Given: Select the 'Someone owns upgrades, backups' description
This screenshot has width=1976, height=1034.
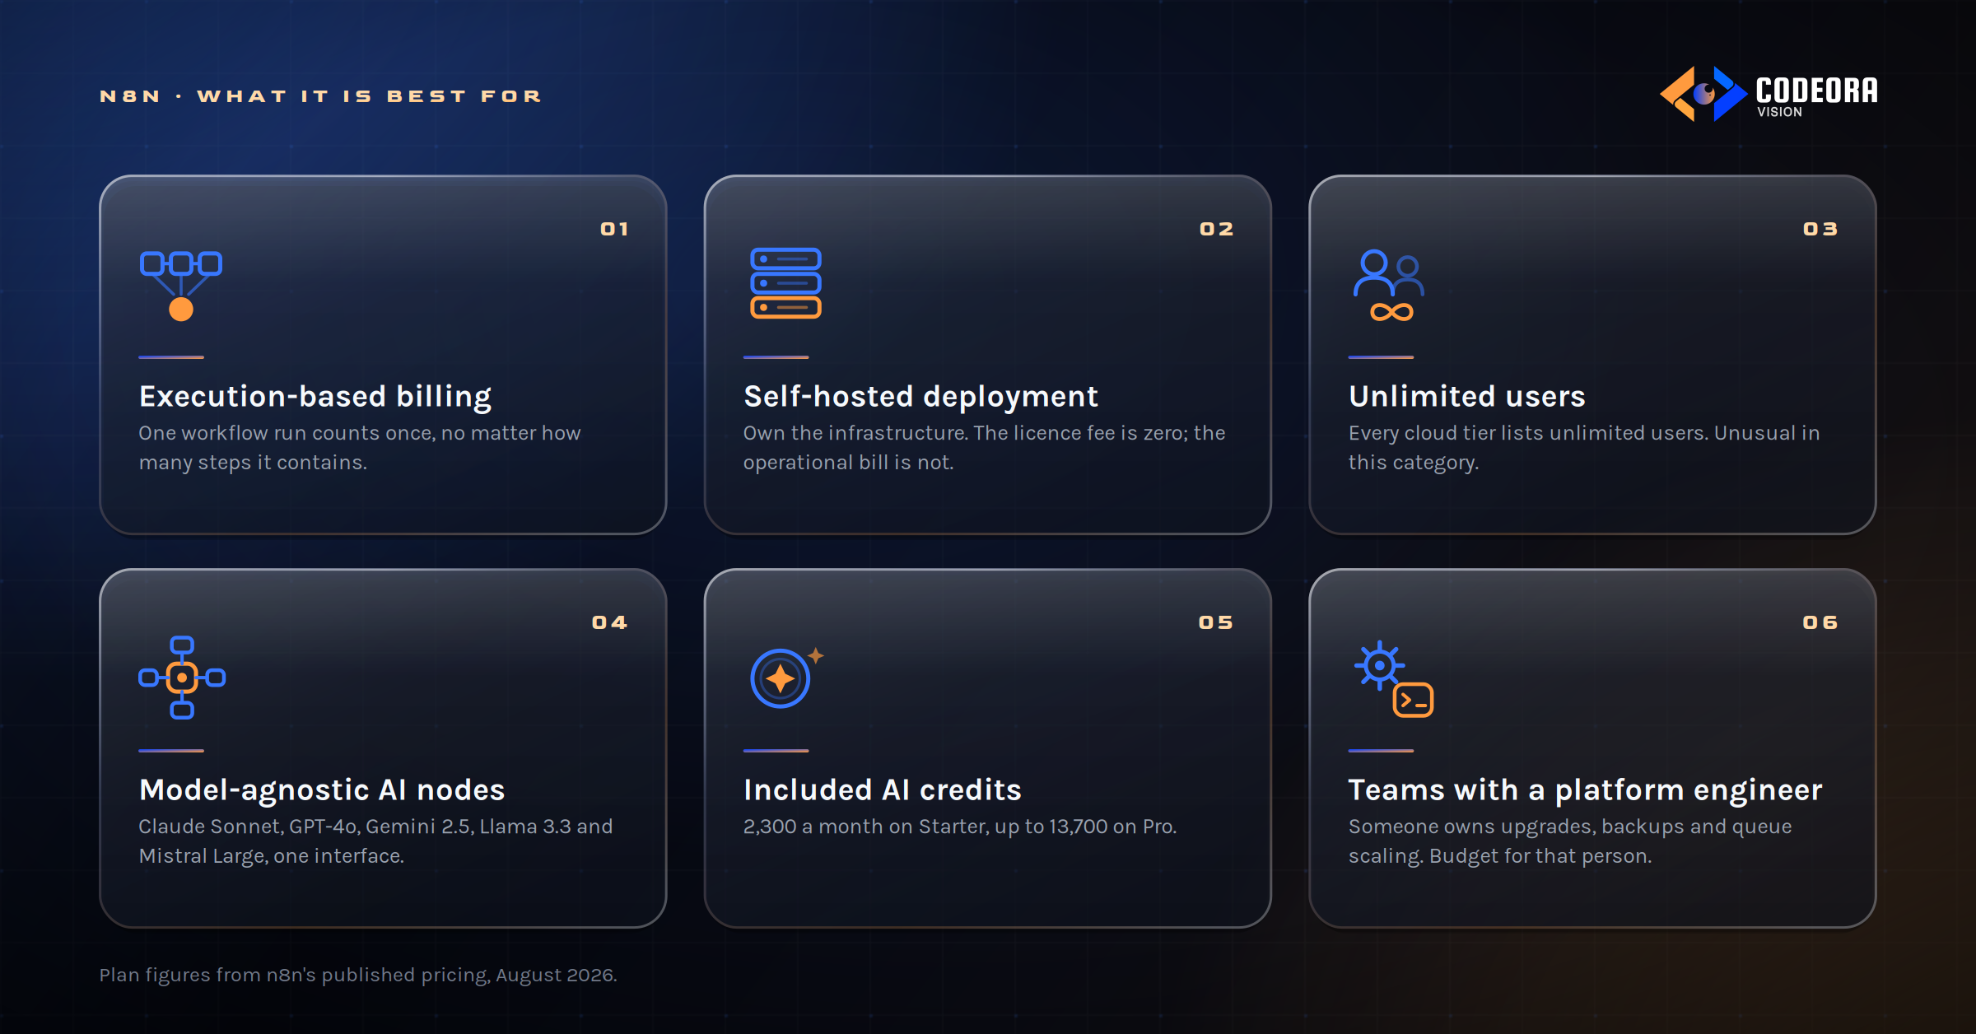Looking at the screenshot, I should (x=1570, y=841).
